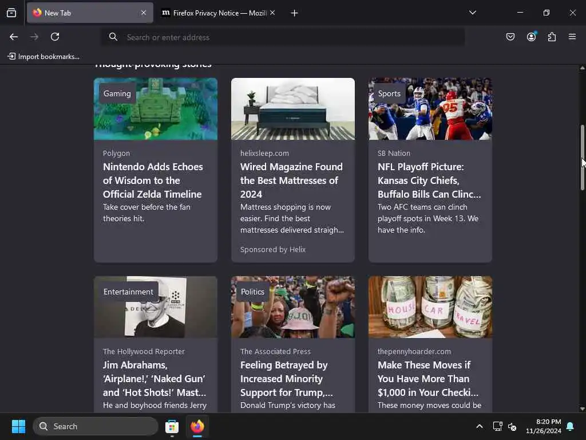Click 'Take cover before the fan theories' text
The width and height of the screenshot is (586, 440).
pyautogui.click(x=147, y=213)
